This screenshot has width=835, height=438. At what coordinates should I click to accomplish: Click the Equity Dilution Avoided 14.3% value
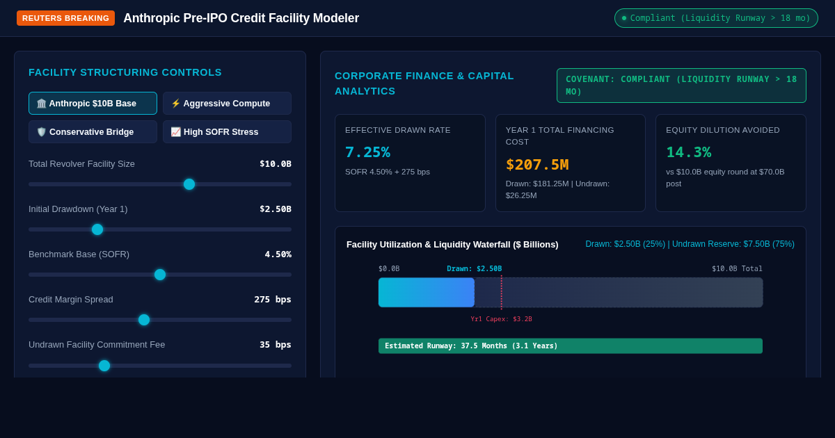click(x=689, y=152)
